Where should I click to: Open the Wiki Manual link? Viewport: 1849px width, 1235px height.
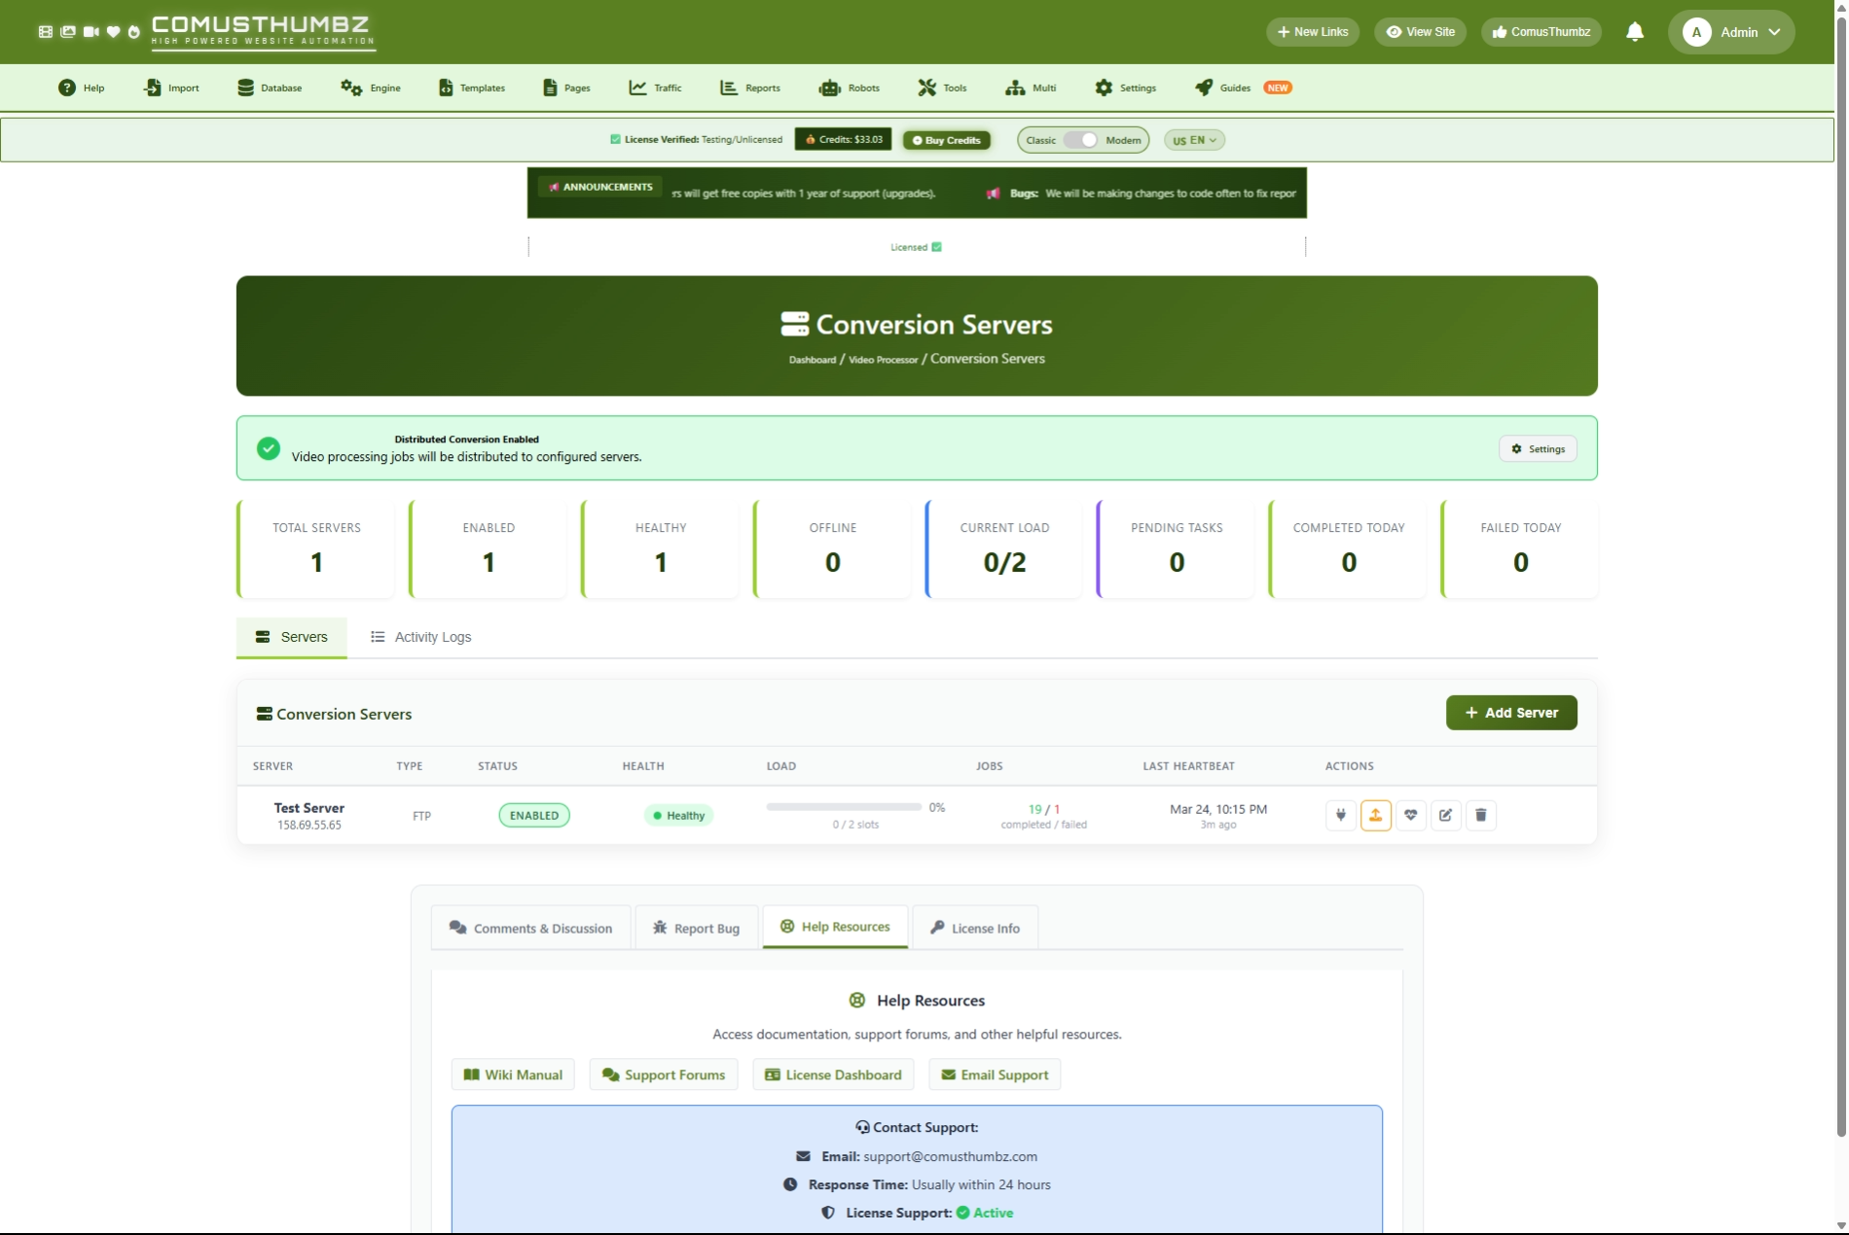(x=513, y=1075)
